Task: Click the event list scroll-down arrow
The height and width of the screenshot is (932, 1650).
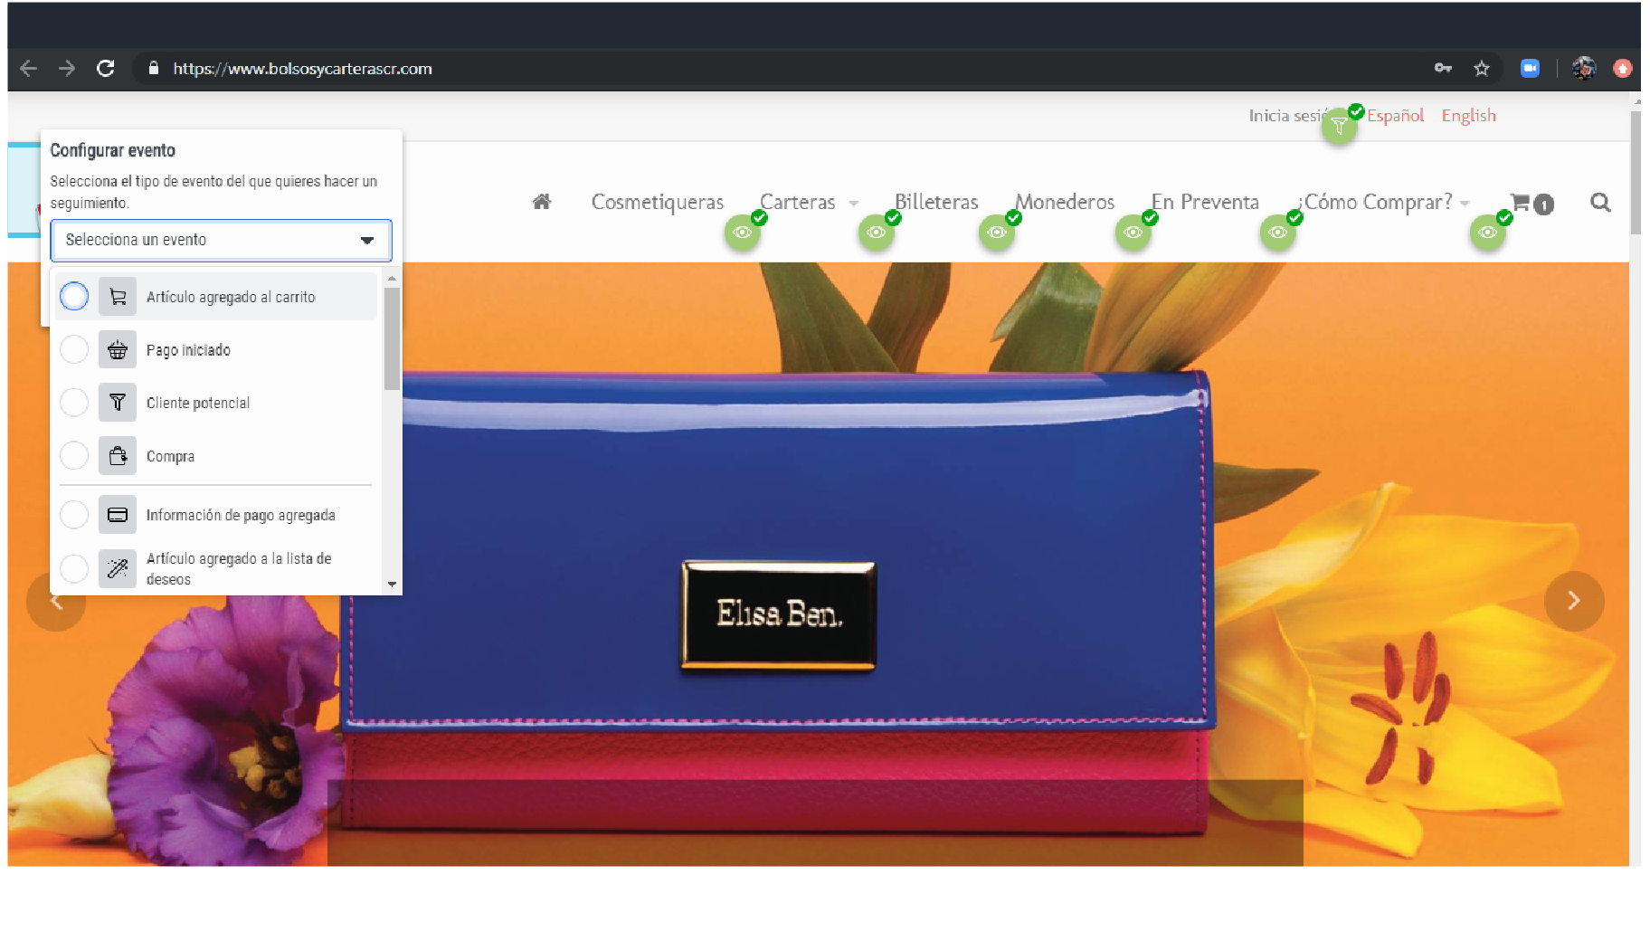Action: (392, 585)
